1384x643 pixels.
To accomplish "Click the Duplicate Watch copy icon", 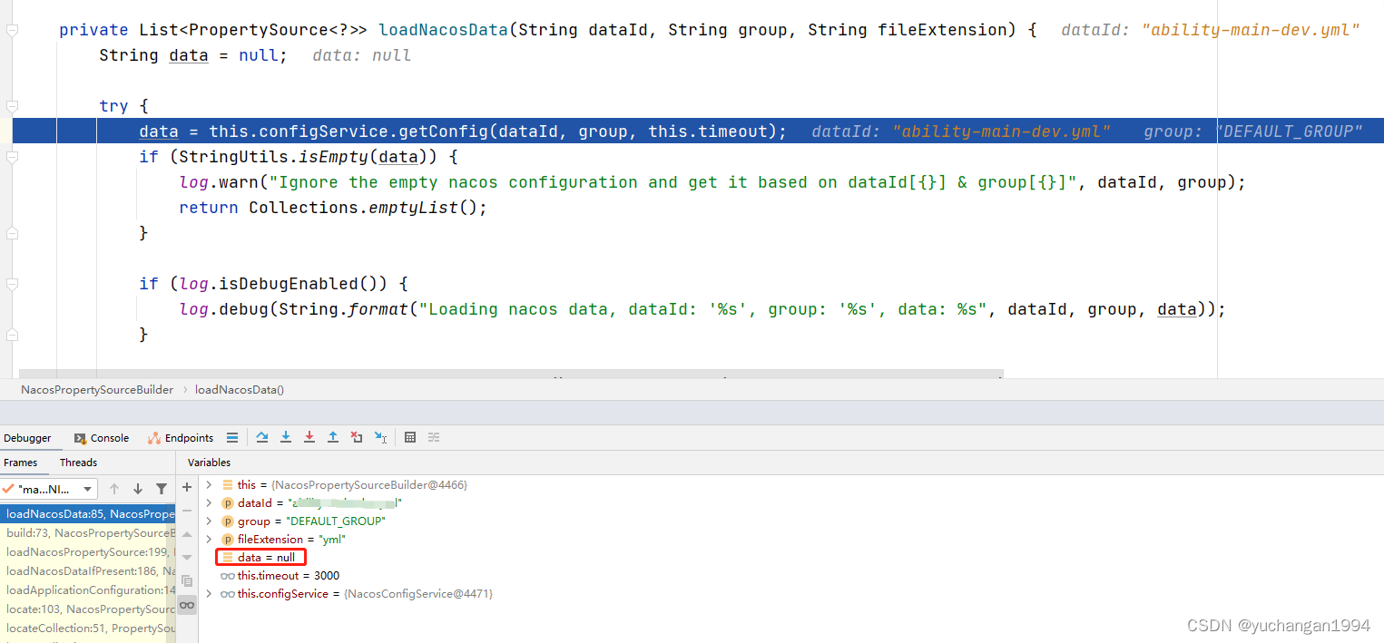I will point(187,580).
